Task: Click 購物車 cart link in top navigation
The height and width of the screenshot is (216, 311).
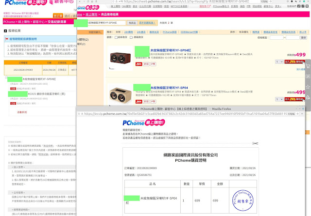Action: (x=205, y=6)
